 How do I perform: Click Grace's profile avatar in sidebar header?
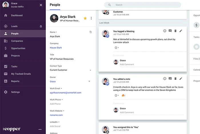coord(6,5)
